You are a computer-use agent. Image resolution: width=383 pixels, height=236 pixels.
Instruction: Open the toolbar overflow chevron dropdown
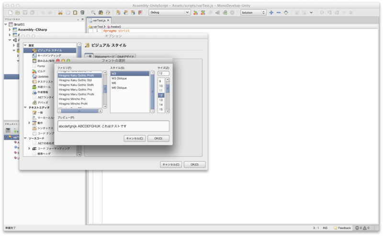pos(311,12)
